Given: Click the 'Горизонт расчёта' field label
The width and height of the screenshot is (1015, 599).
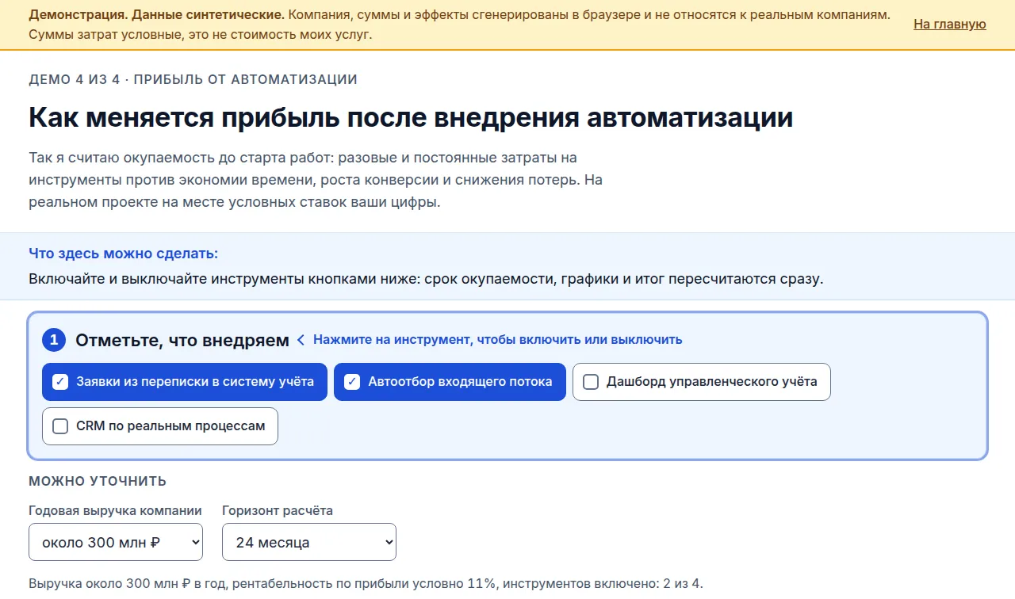Looking at the screenshot, I should [x=278, y=510].
